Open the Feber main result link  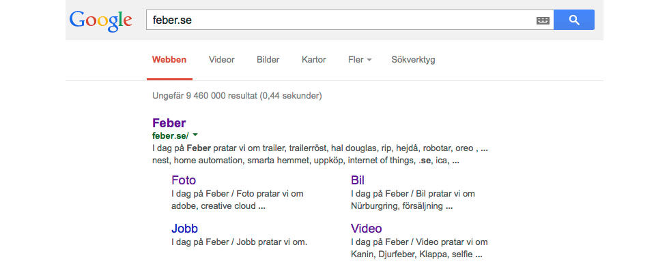point(169,123)
